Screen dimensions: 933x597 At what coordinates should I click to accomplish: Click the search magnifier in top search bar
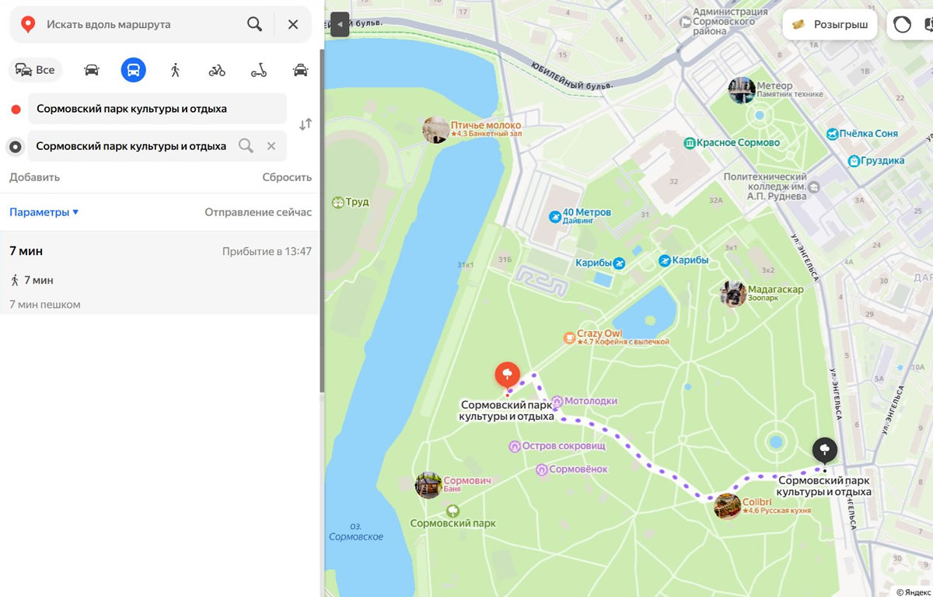(x=254, y=24)
